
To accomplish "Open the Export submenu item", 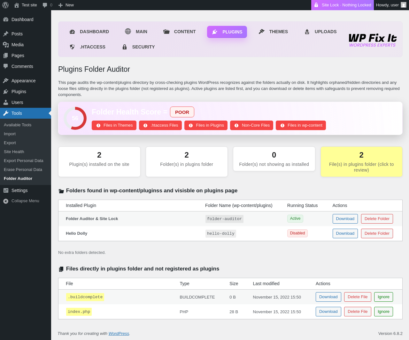I will (x=10, y=143).
